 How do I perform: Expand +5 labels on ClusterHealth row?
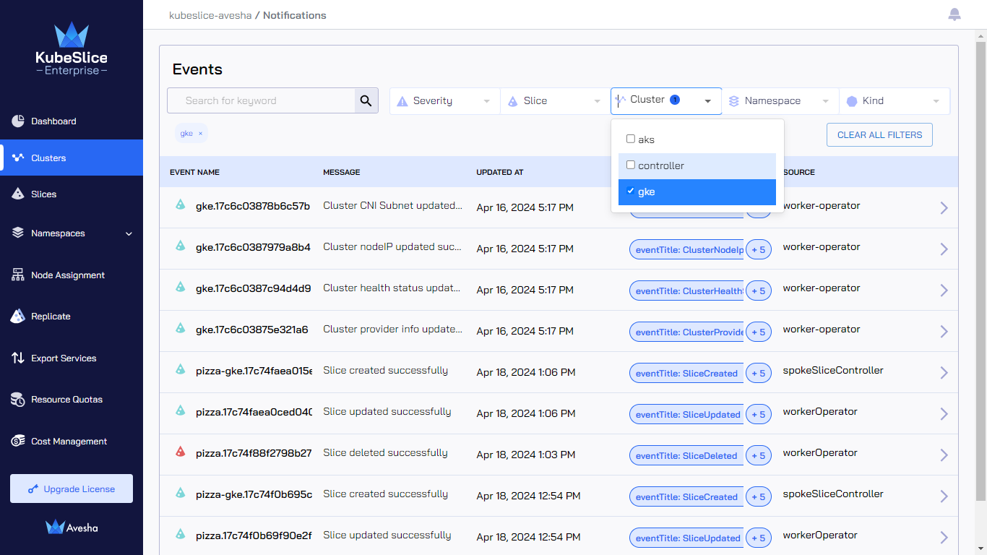(x=758, y=291)
